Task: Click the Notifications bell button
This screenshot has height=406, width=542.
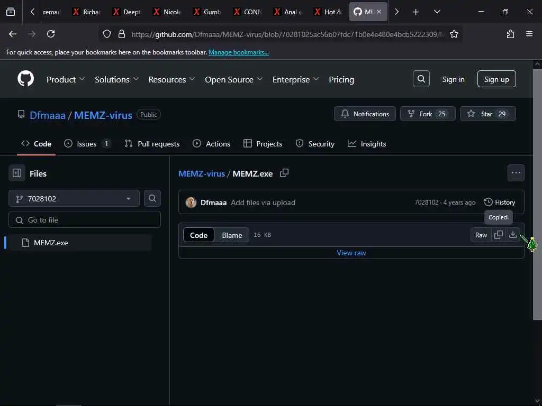Action: point(365,114)
